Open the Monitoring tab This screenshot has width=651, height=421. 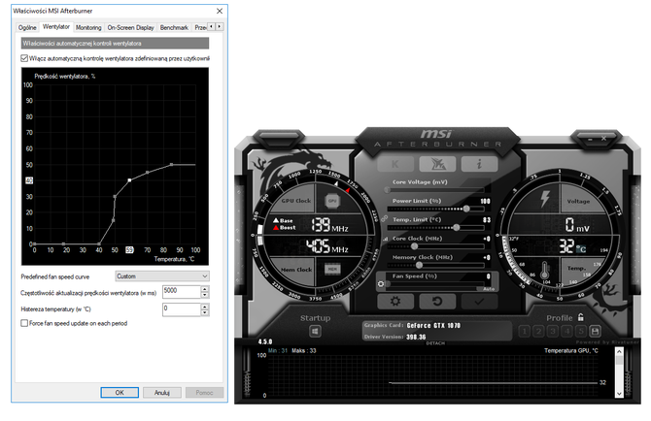[88, 27]
